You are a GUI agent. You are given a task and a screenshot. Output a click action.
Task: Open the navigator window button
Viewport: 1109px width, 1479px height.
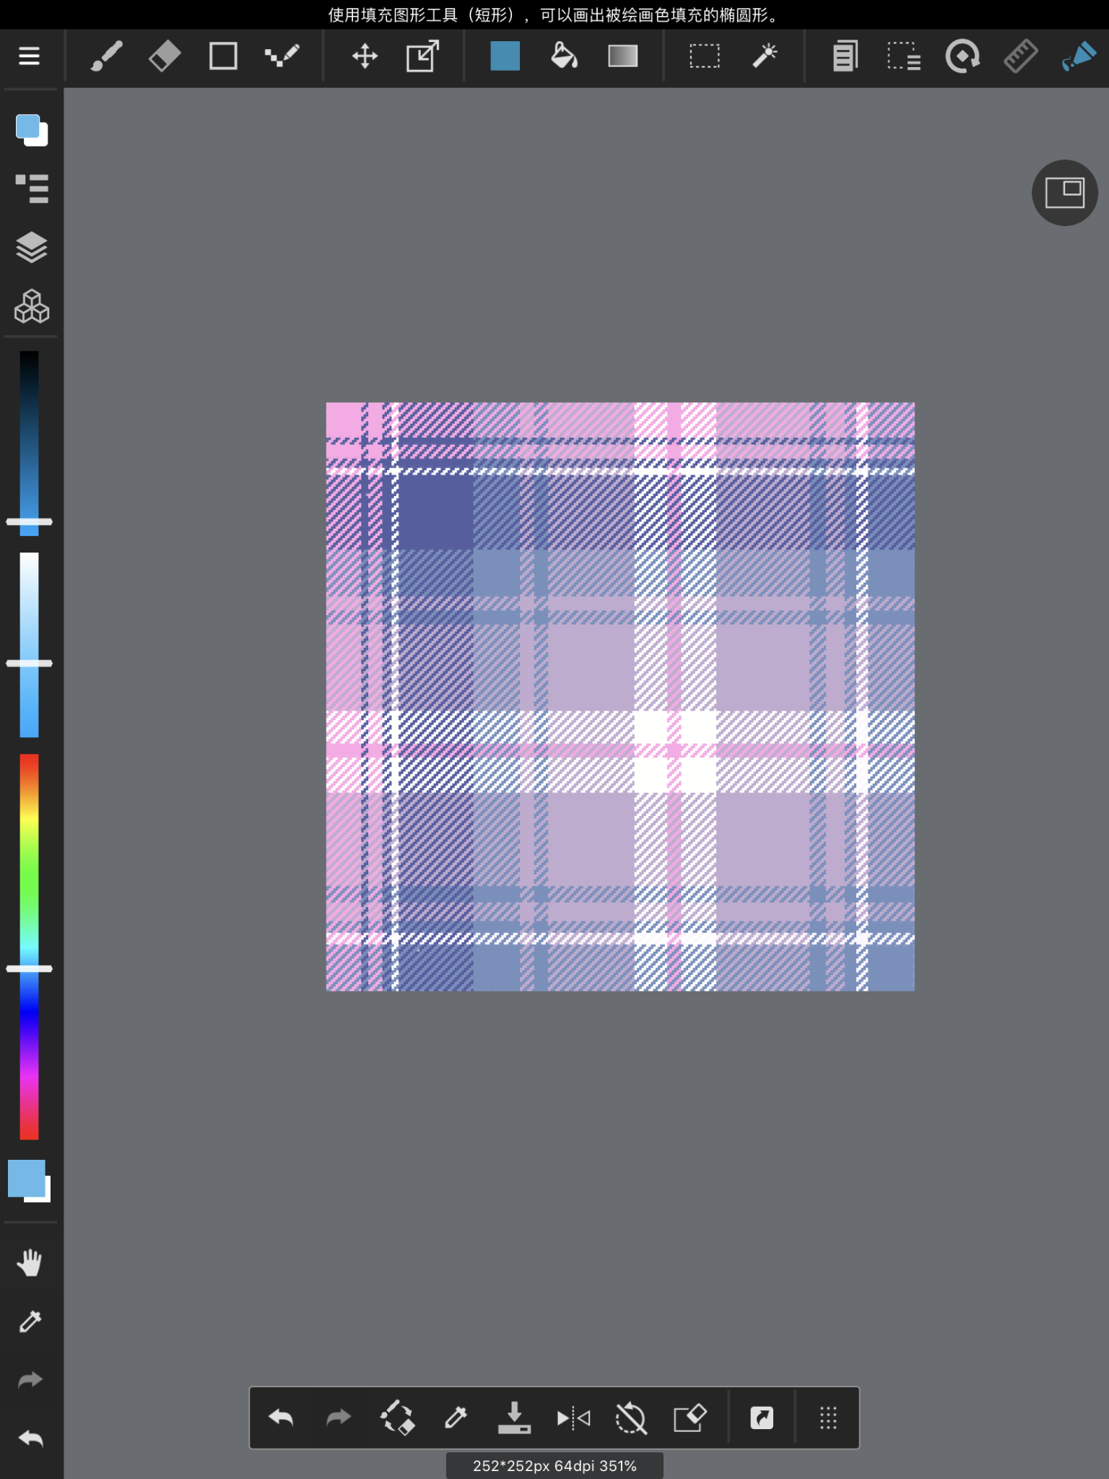coord(1065,193)
